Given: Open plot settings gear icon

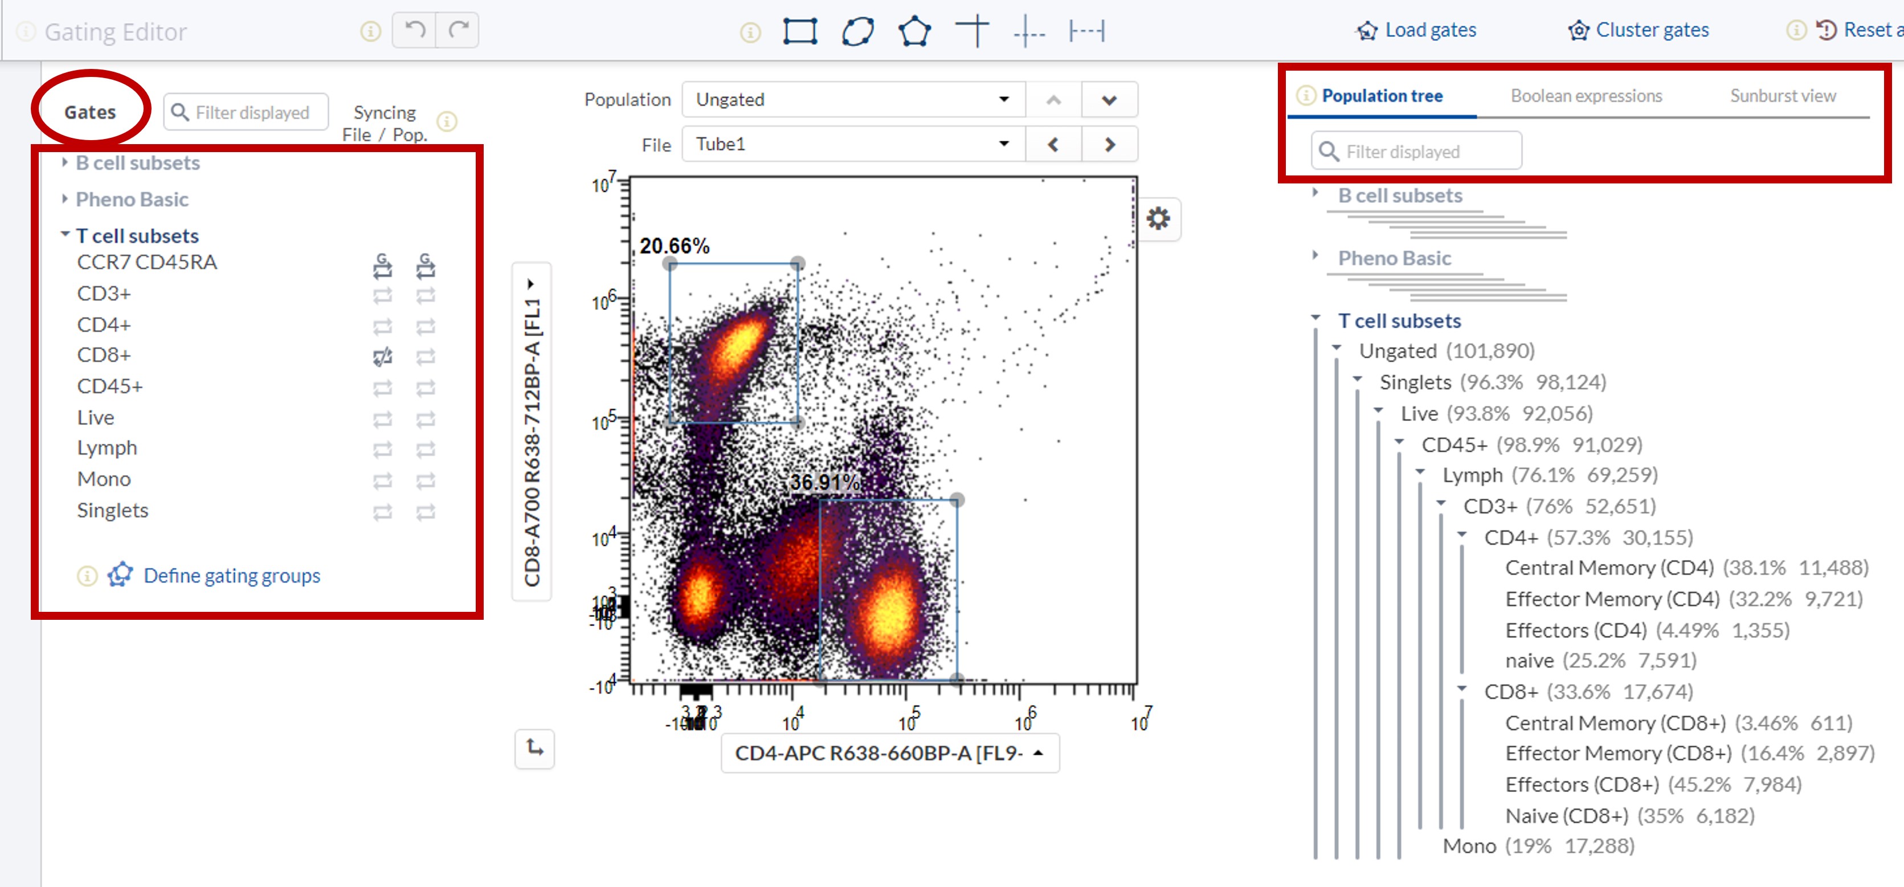Looking at the screenshot, I should (x=1158, y=218).
